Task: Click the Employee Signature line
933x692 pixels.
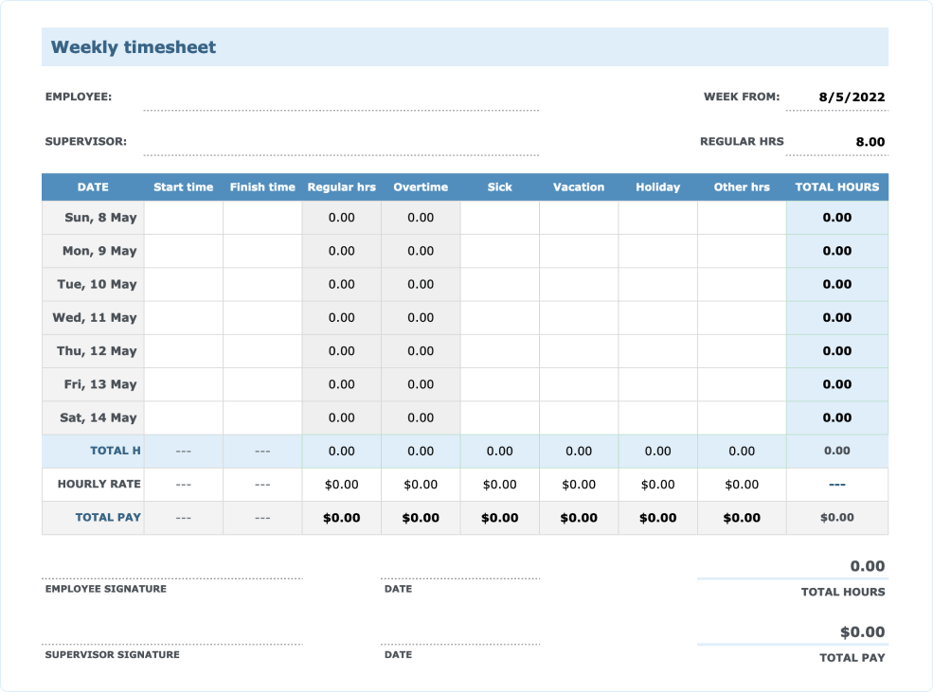Action: [170, 577]
